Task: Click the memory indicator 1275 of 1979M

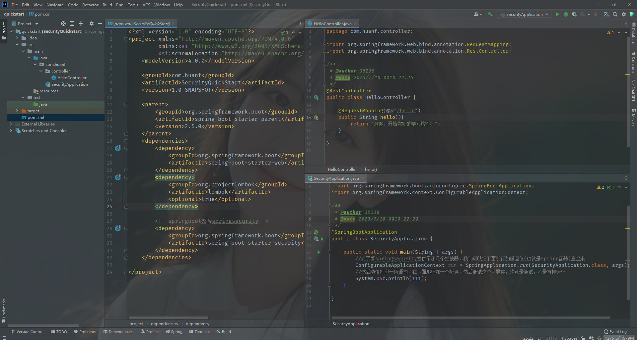Action: (619, 338)
